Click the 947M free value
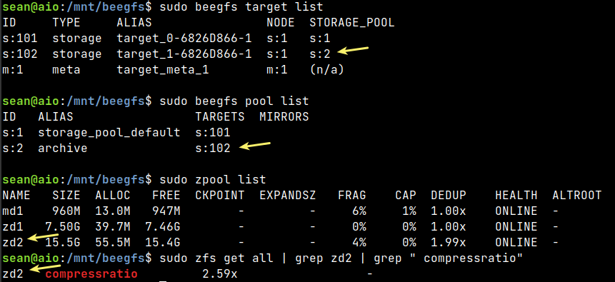Viewport: 615px width, 282px height. 166,211
